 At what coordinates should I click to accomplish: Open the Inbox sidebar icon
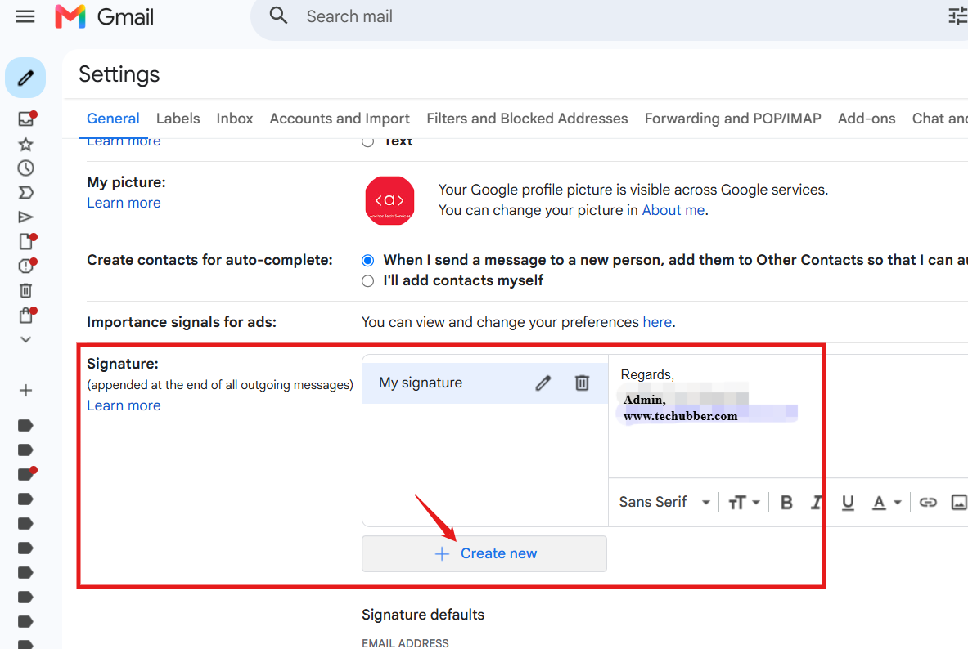point(26,119)
